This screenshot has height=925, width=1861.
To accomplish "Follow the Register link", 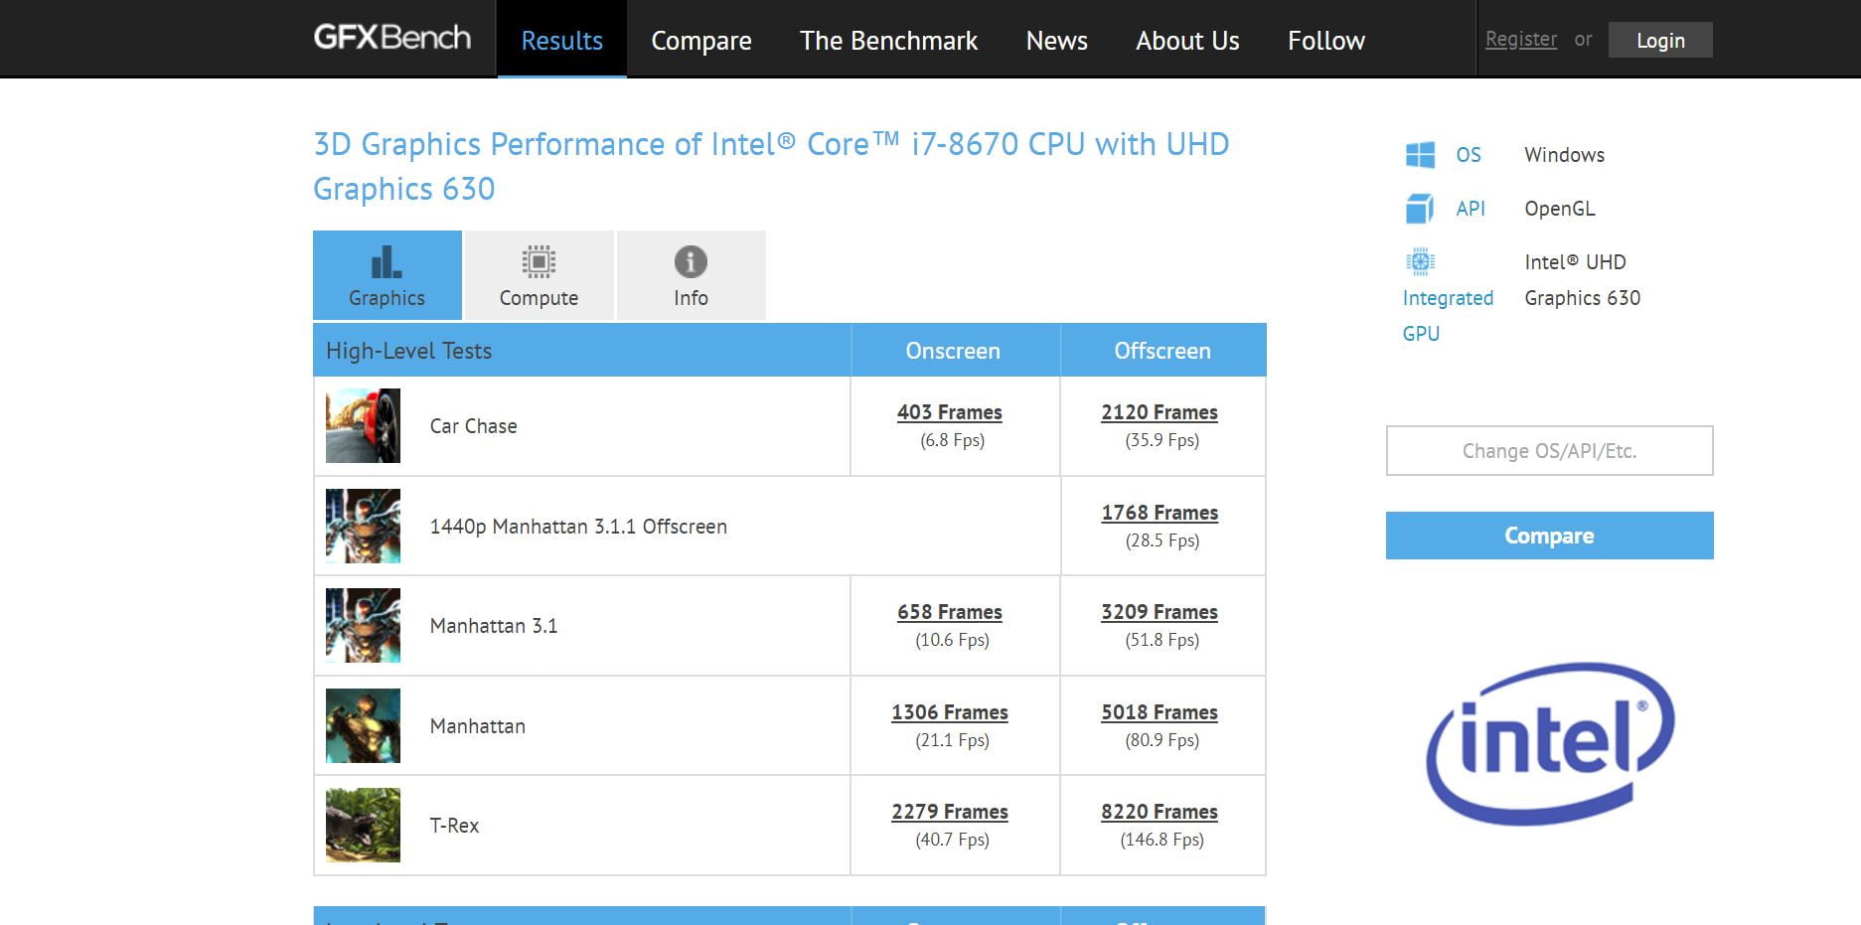I will pyautogui.click(x=1520, y=40).
